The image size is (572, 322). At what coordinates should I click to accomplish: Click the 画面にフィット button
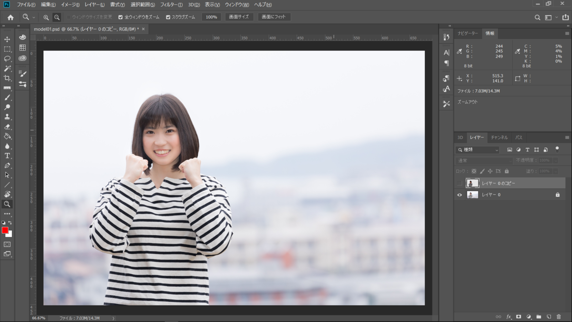click(274, 17)
